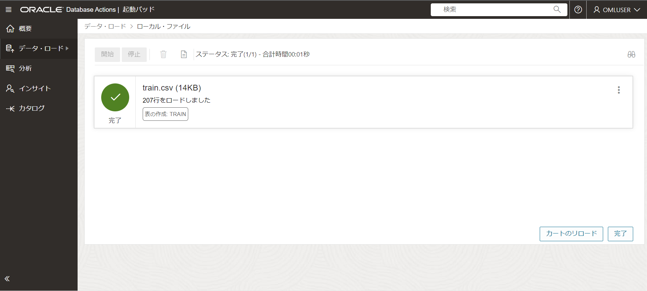The height and width of the screenshot is (291, 647).
Task: Click the データ・ロード breadcrumb link
Action: (105, 26)
